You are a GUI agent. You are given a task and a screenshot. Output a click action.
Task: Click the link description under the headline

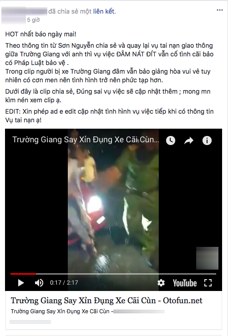point(88,311)
